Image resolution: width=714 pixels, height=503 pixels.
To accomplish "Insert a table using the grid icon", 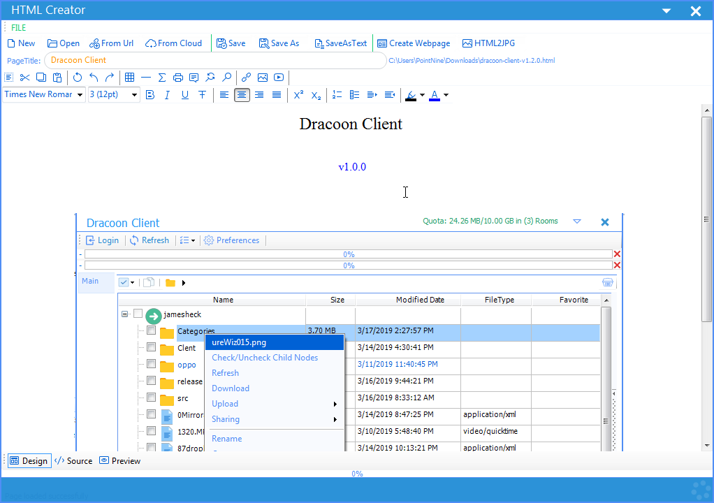I will point(130,78).
